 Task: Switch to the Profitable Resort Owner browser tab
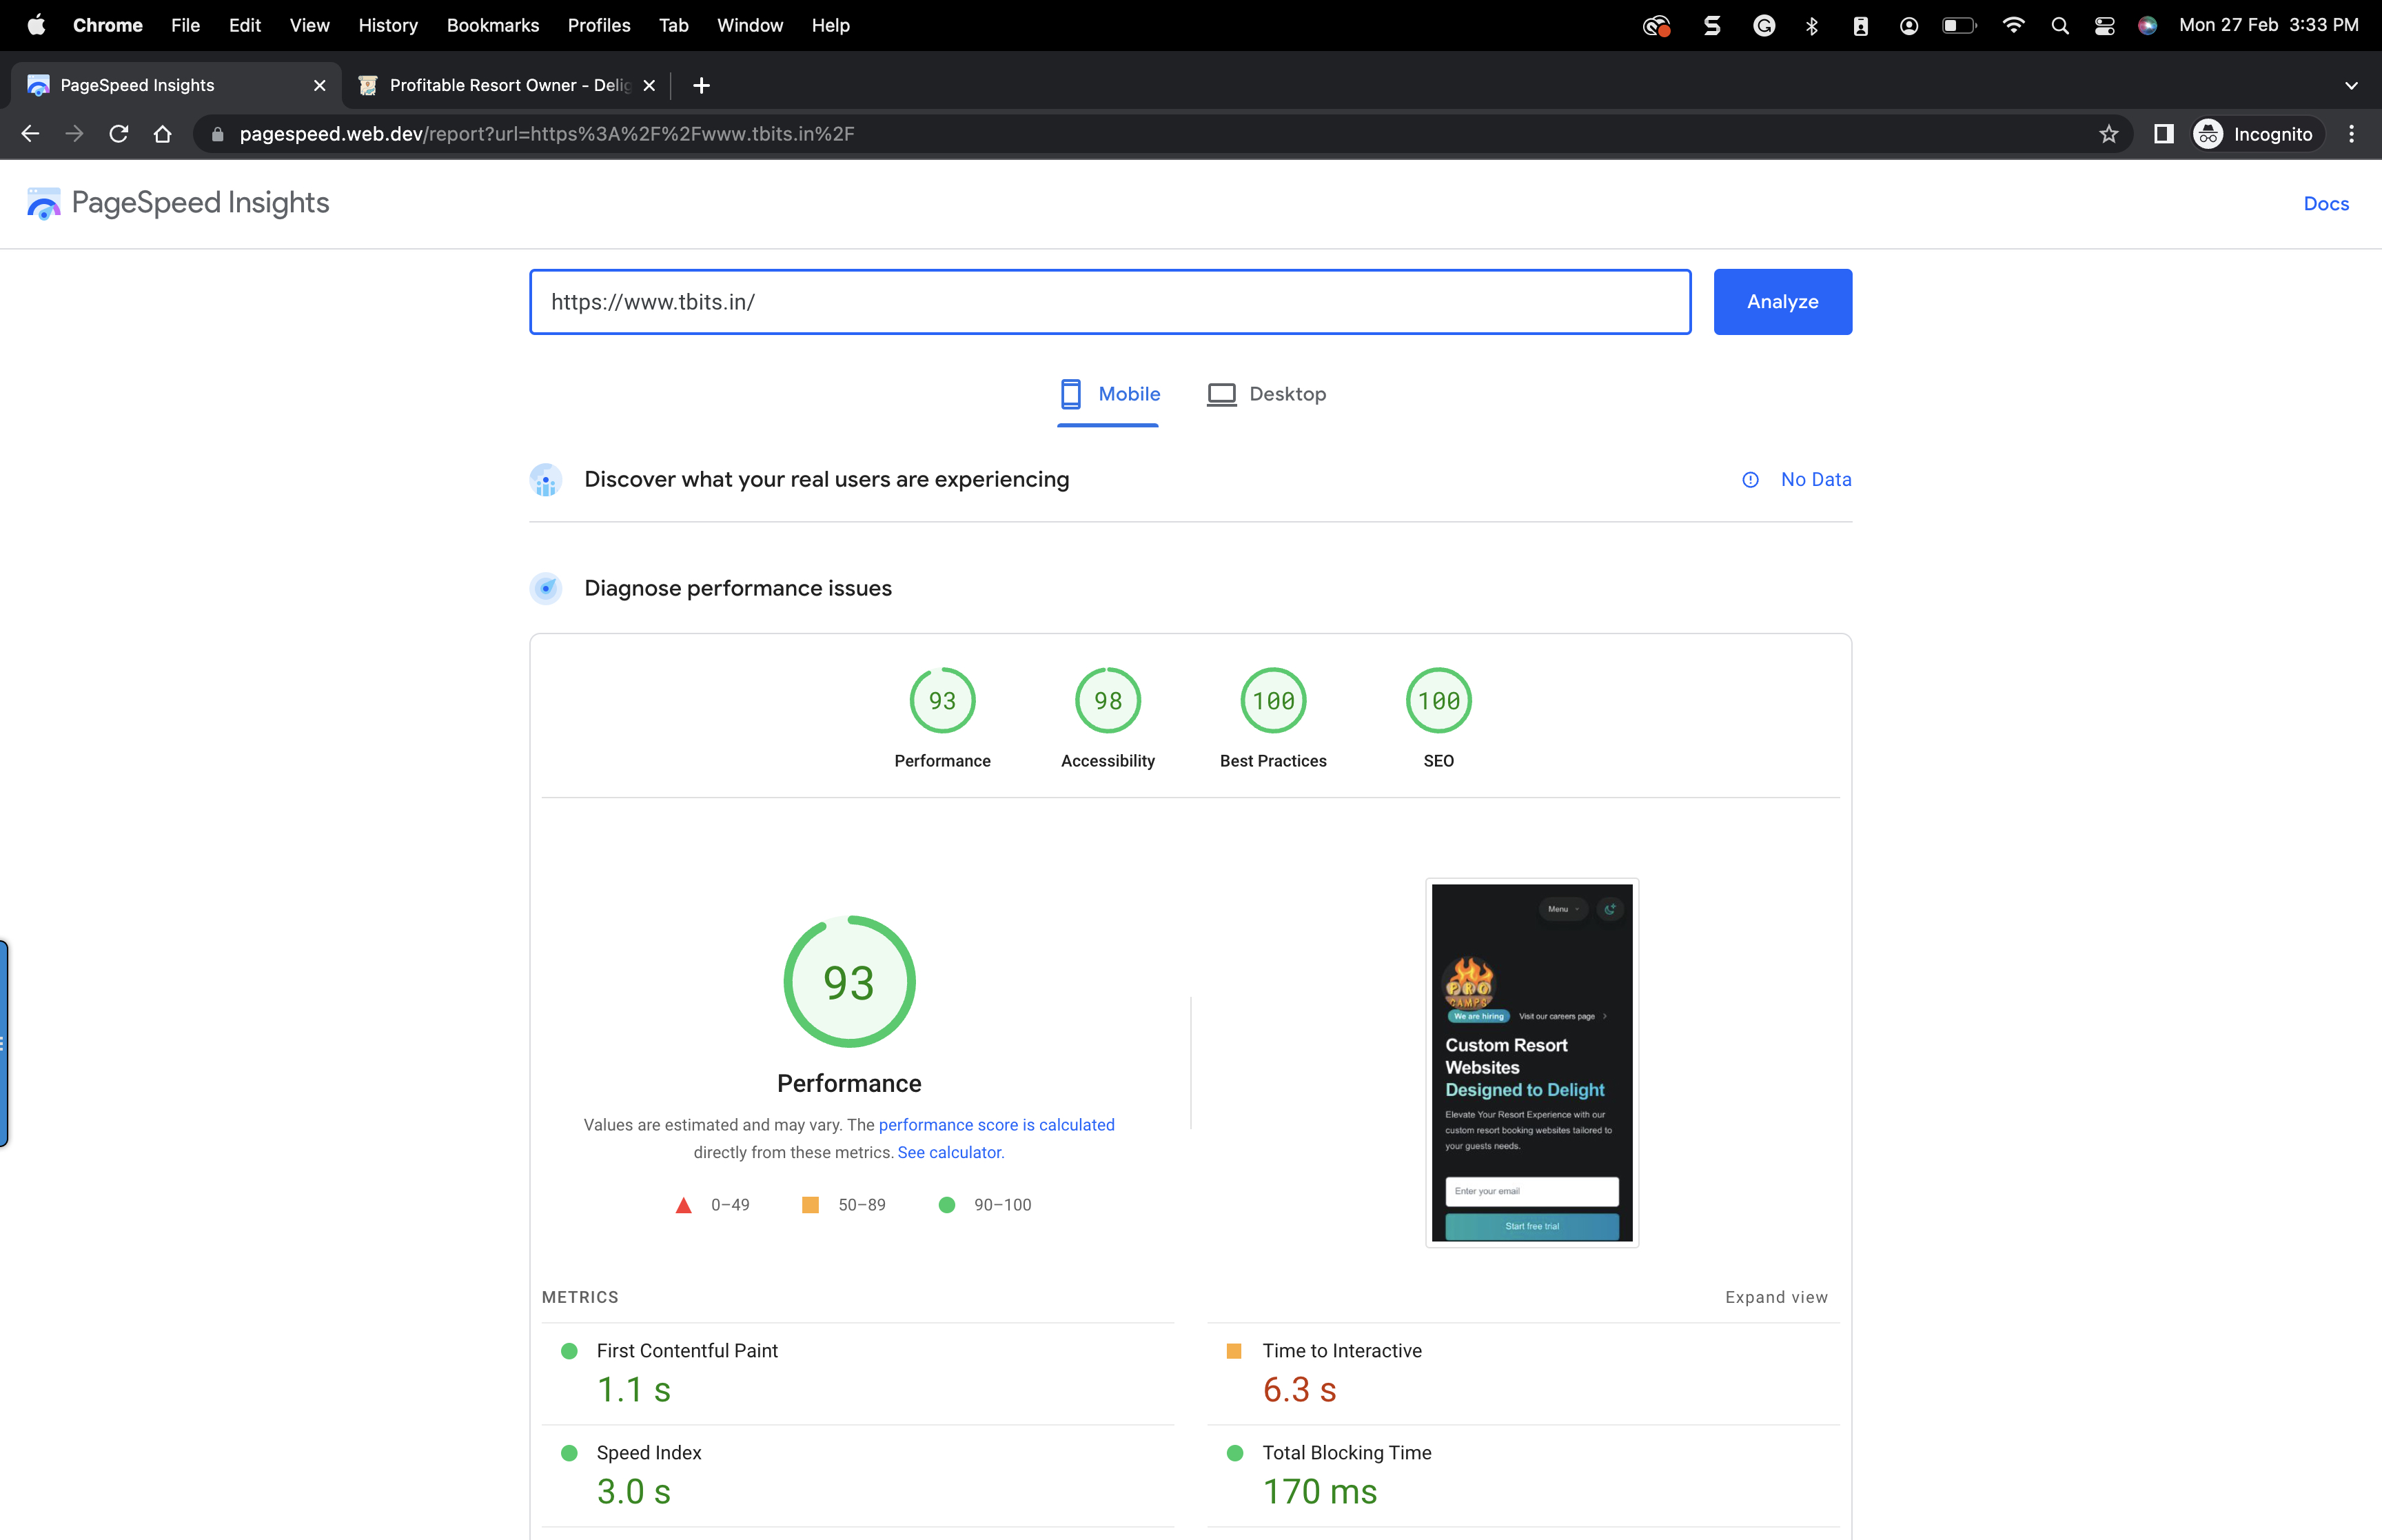[x=507, y=86]
